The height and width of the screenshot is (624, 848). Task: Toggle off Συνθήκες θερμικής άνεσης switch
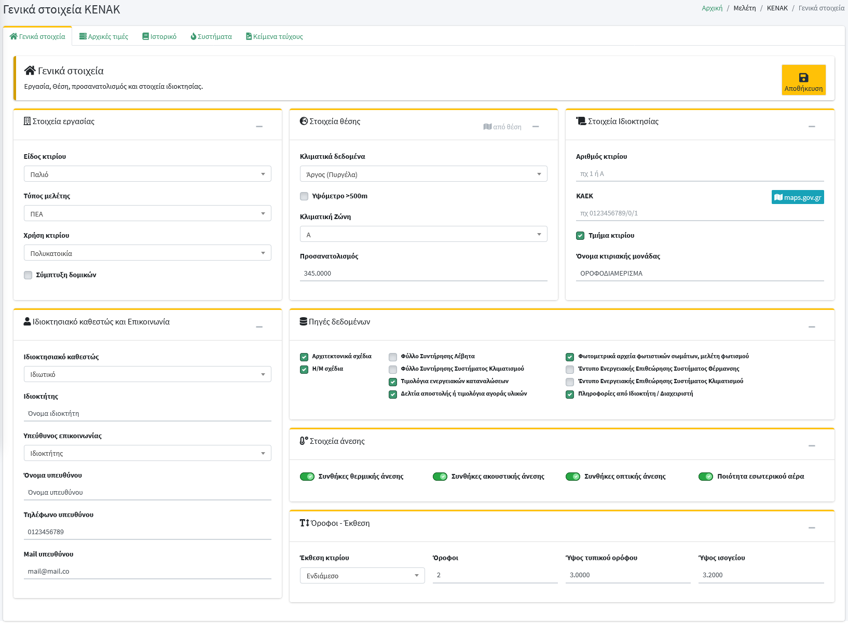pos(307,477)
